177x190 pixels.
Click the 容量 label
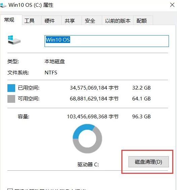point(24,117)
